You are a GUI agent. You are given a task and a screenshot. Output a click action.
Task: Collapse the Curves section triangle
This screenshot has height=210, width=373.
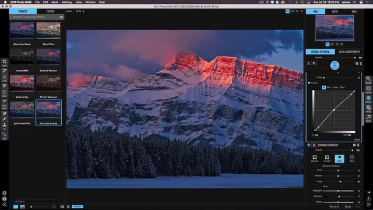coord(309,83)
